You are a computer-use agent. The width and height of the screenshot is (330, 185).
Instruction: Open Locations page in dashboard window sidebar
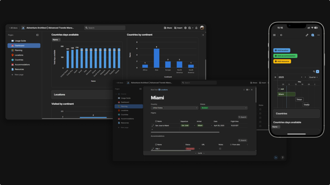[19, 55]
